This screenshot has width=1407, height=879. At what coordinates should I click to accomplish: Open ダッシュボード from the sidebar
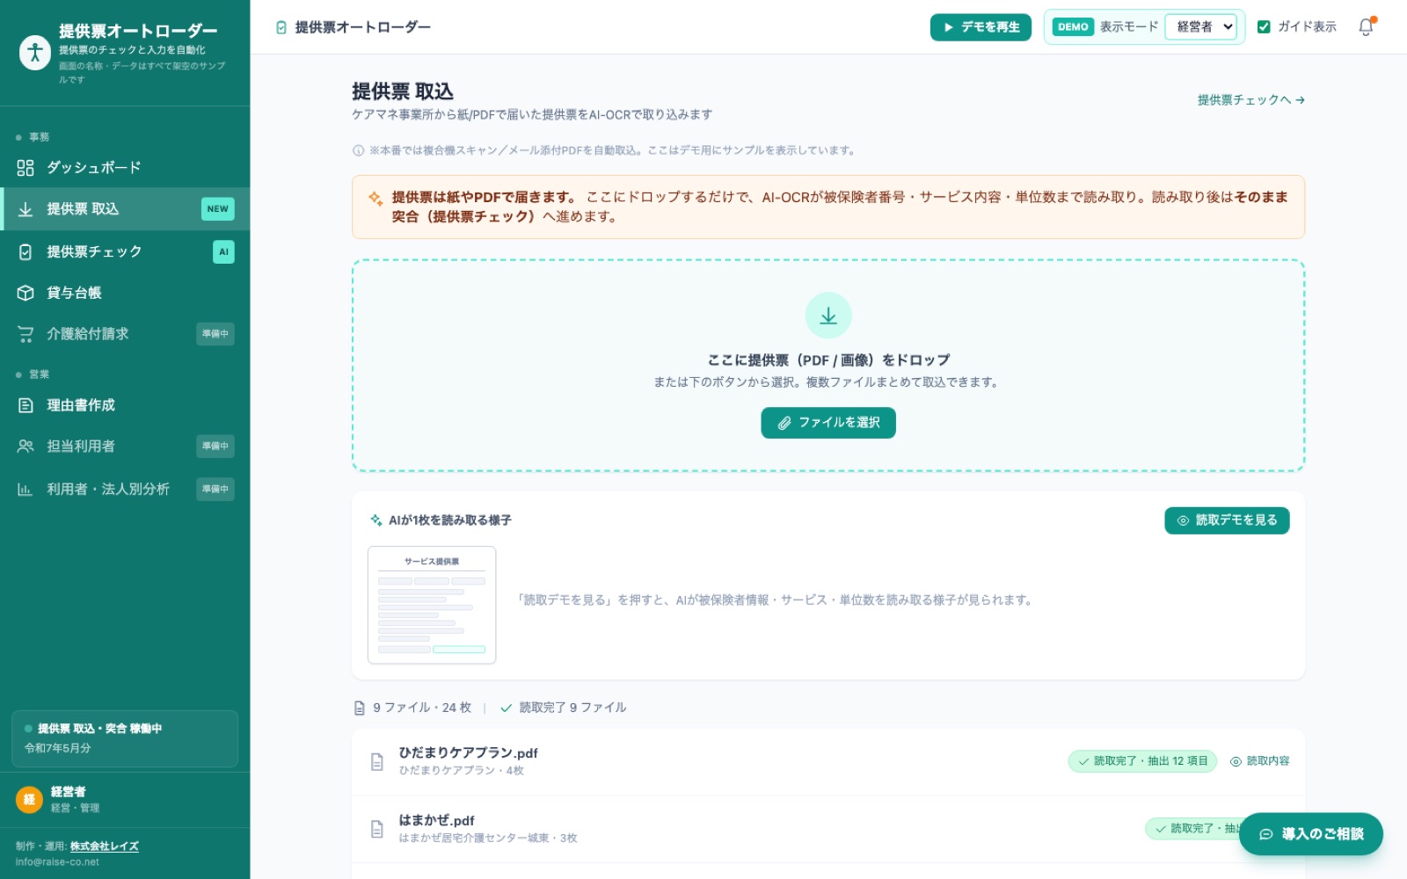click(125, 167)
